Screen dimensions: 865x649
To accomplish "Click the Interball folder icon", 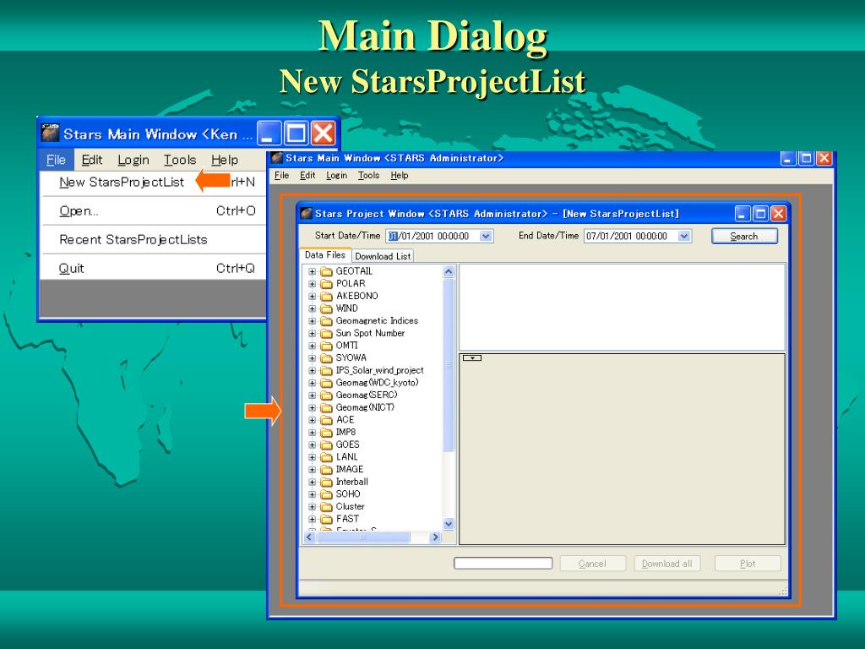I will (x=327, y=482).
